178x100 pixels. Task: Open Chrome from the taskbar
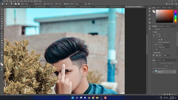(89, 98)
